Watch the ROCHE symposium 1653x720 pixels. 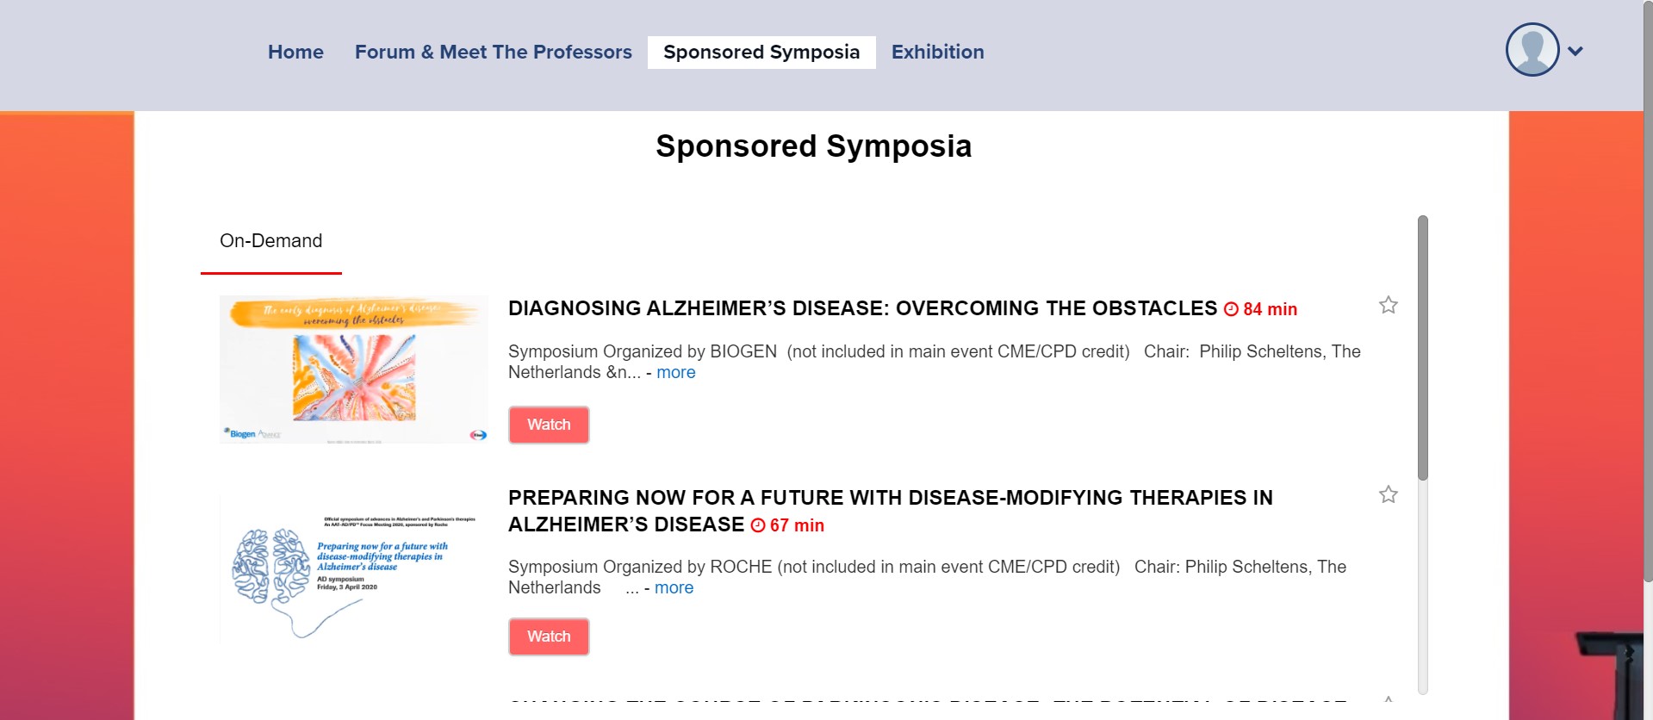tap(549, 636)
